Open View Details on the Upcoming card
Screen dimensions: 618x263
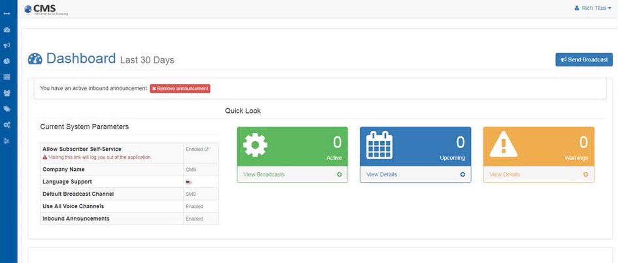tap(381, 174)
